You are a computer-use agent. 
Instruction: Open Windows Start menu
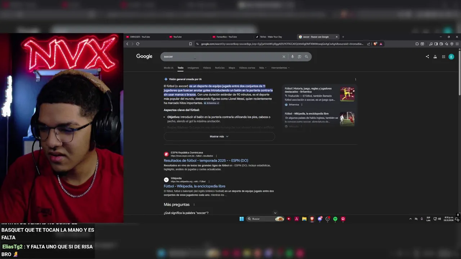[242, 219]
